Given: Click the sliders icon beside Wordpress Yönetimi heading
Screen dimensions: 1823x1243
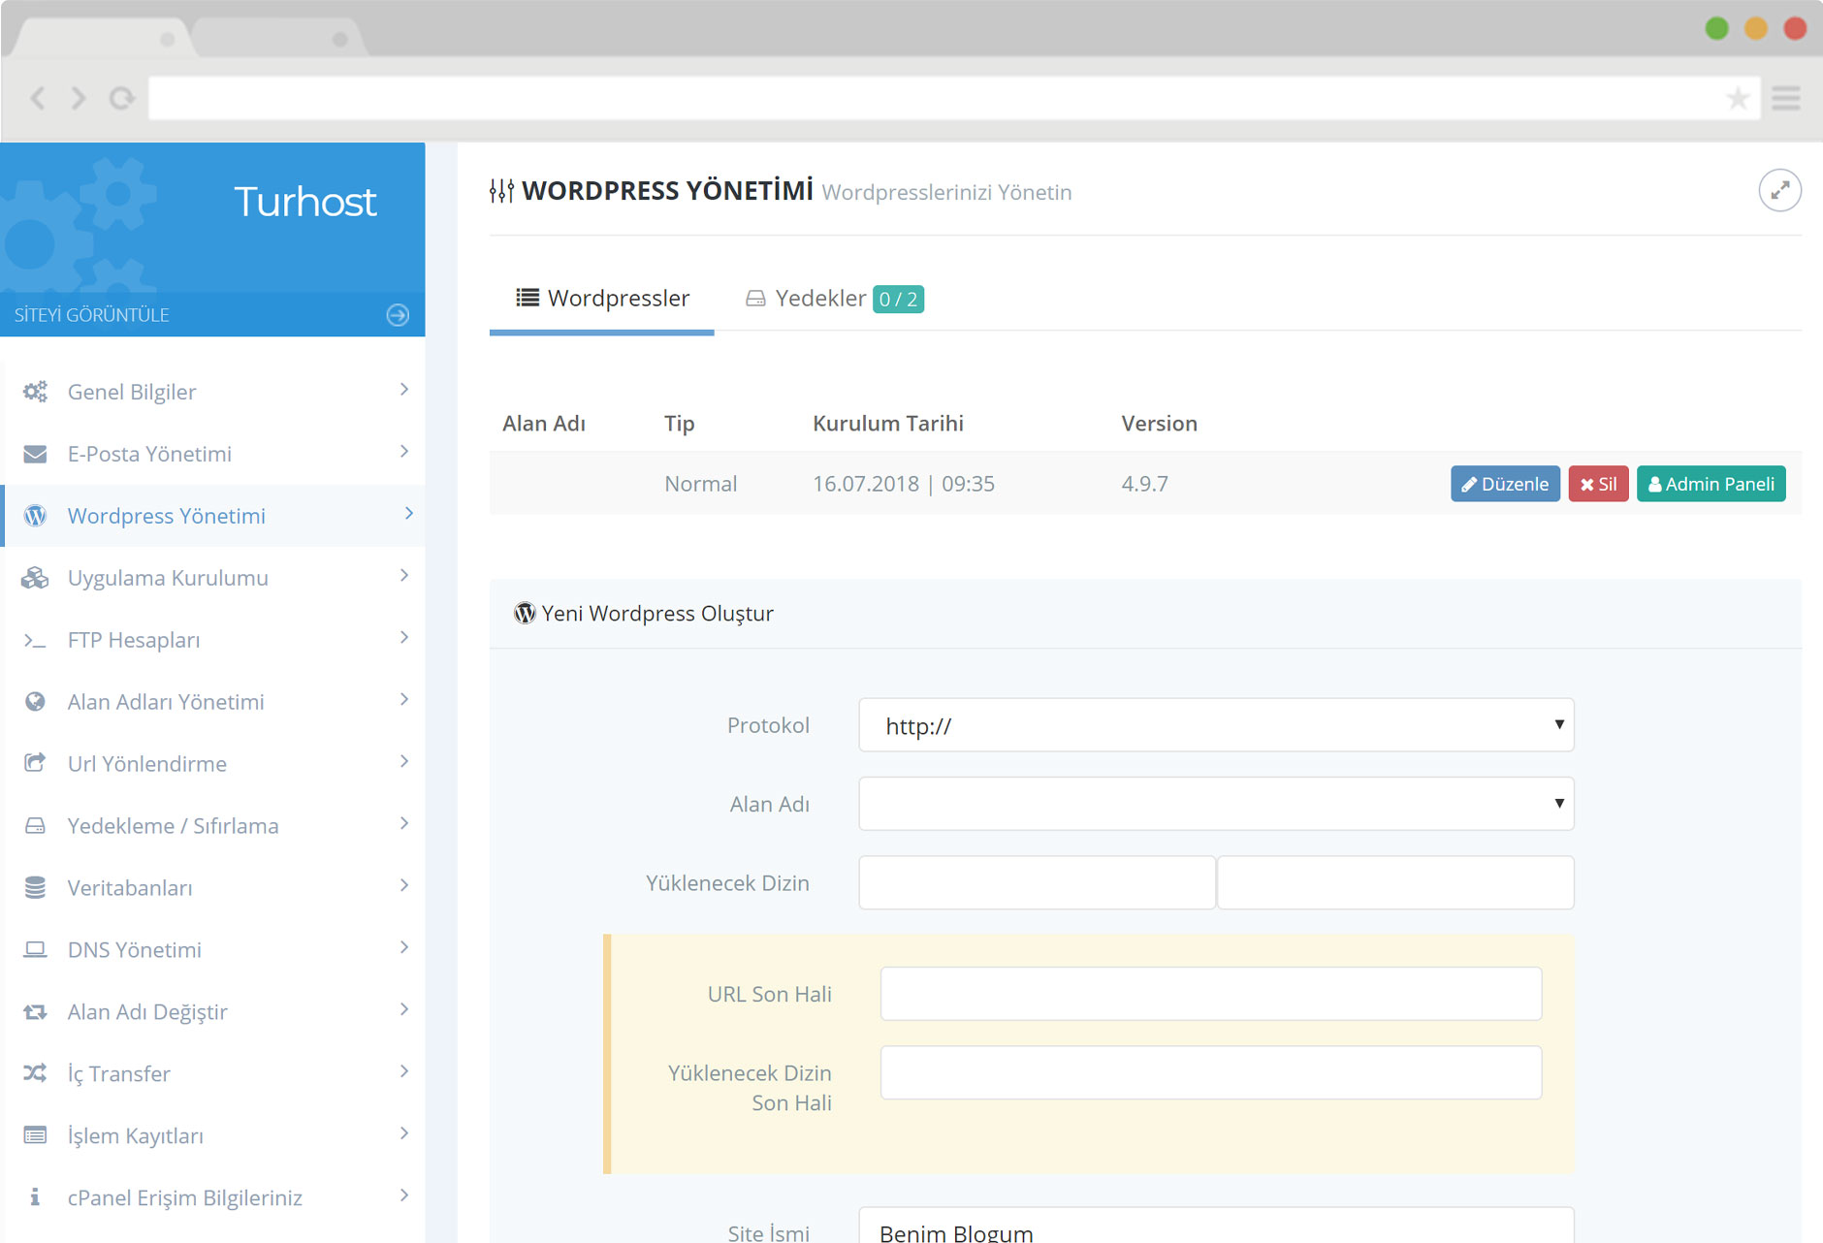Looking at the screenshot, I should coord(501,191).
